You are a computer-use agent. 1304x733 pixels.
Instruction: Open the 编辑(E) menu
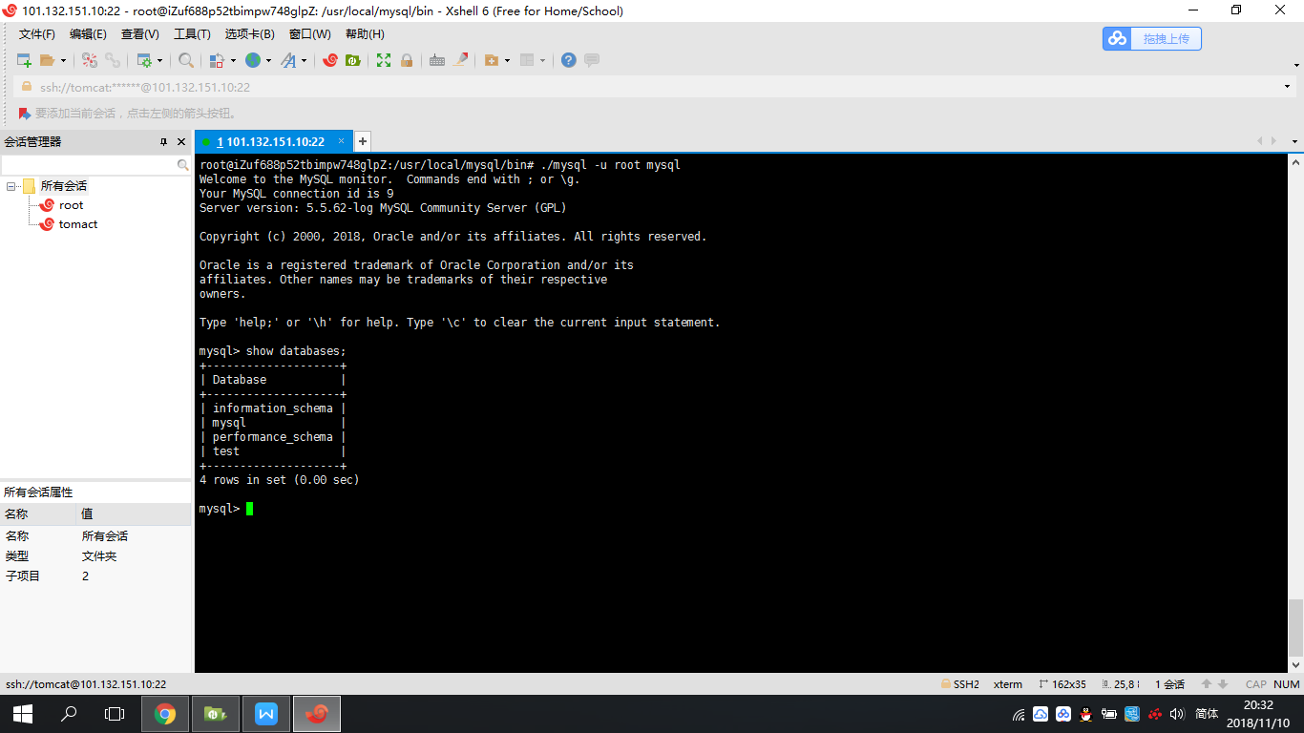click(x=88, y=34)
